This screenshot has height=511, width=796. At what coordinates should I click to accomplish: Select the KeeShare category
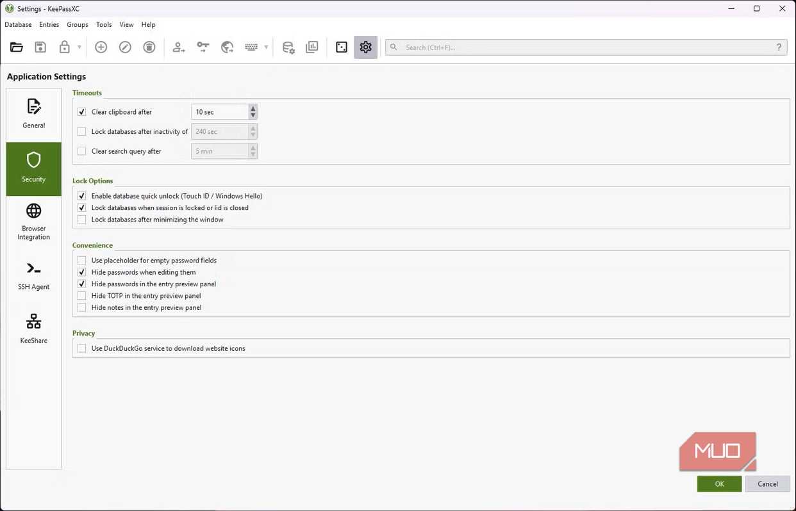[34, 329]
